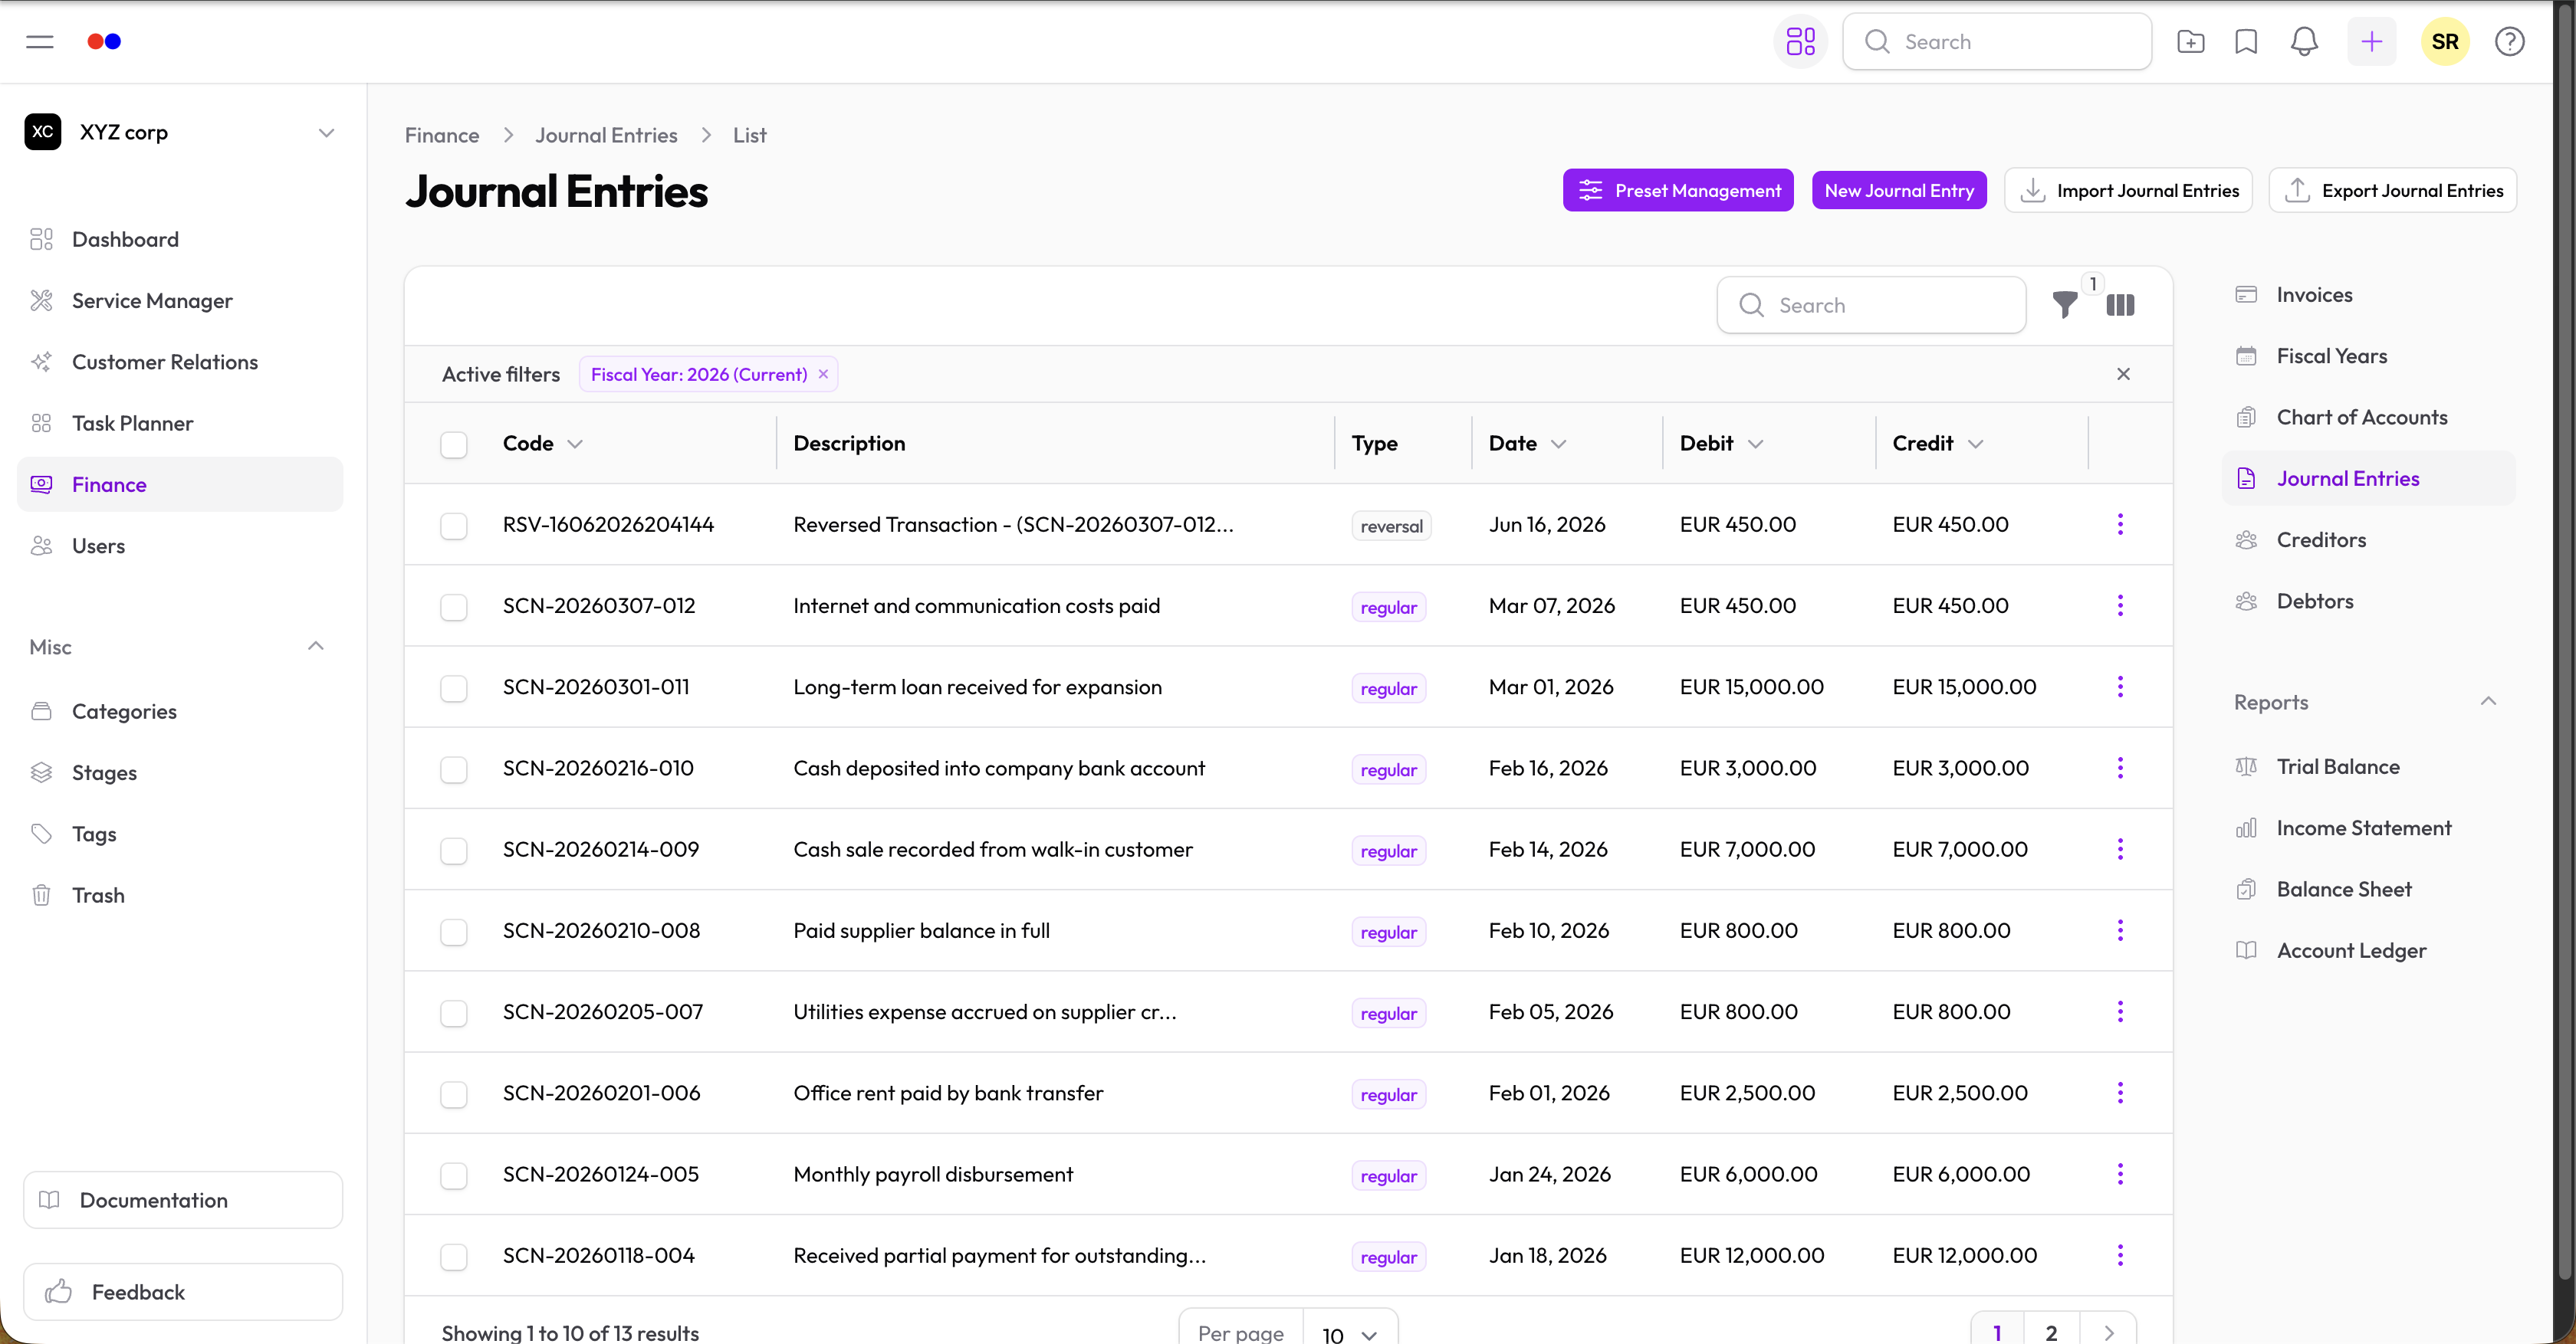The width and height of the screenshot is (2576, 1344).
Task: Sort by the Code column
Action: tap(543, 444)
